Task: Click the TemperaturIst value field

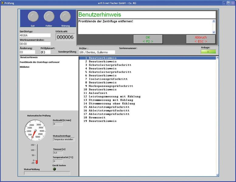Action: pyautogui.click(x=58, y=161)
